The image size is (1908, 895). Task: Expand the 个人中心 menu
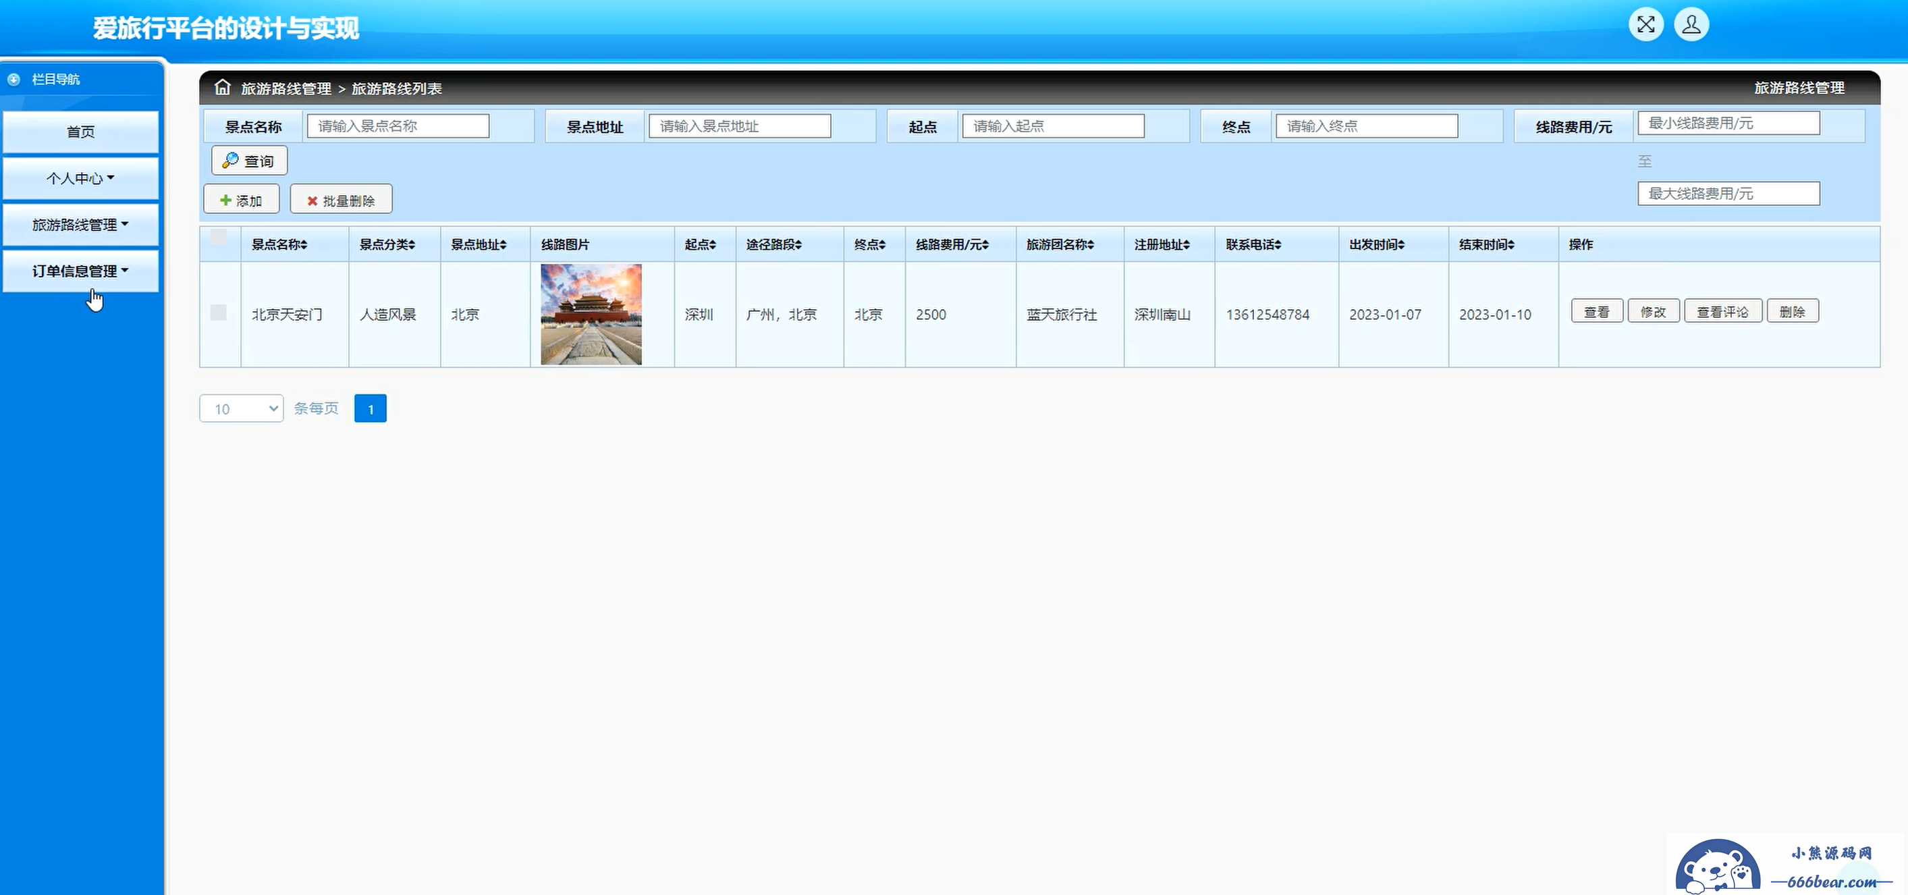click(81, 178)
